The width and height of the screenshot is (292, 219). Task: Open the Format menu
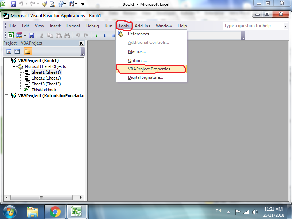pyautogui.click(x=73, y=26)
